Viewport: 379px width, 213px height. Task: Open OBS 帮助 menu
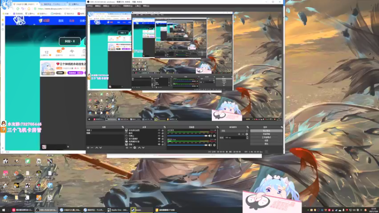click(146, 6)
